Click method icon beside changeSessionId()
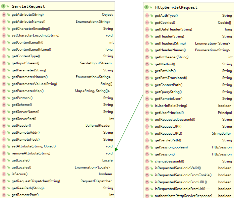This screenshot has height=198, width=235. click(x=147, y=161)
